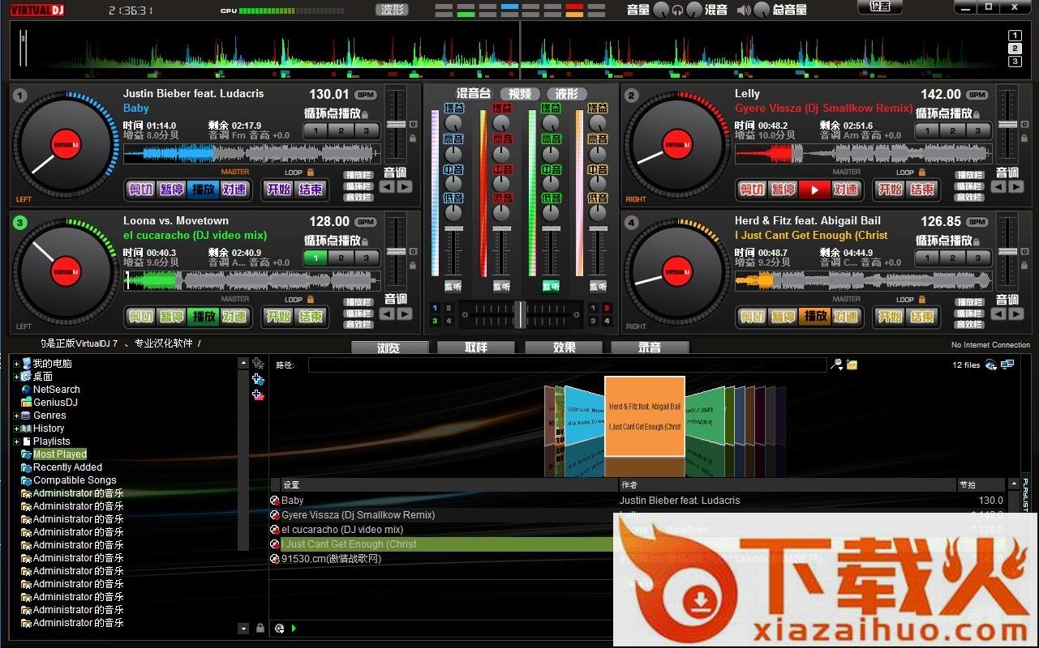Expand the Genres tree node
Viewport: 1039px width, 648px height.
(x=16, y=416)
